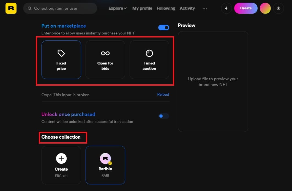292x191 pixels.
Task: Click the plus icon to create collection
Action: click(x=61, y=158)
